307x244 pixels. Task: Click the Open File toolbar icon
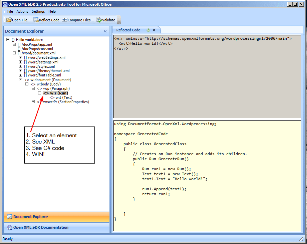point(8,20)
